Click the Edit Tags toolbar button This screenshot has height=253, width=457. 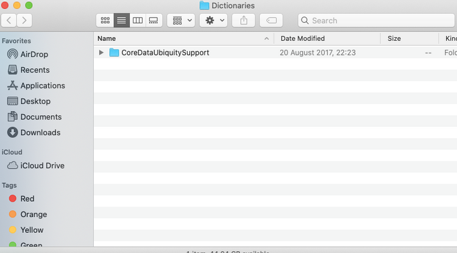(271, 20)
